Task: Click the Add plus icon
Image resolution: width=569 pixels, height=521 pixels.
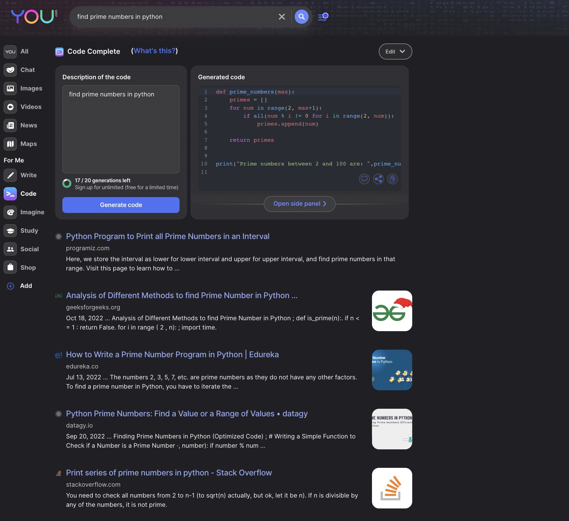Action: (x=11, y=286)
